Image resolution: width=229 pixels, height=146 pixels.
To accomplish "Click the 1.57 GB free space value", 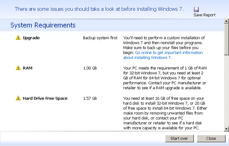I will tap(90, 98).
